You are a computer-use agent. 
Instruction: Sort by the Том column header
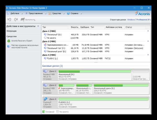pyautogui.click(x=55, y=27)
